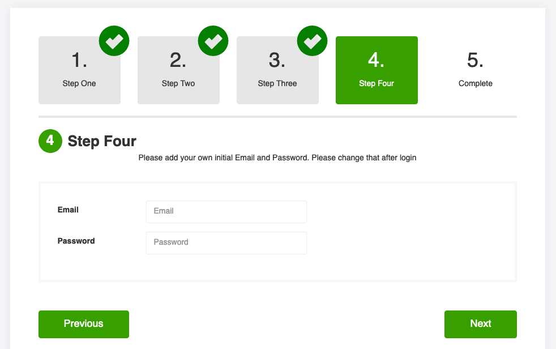Click the initial Email and Password instruction text
556x349 pixels.
click(277, 158)
